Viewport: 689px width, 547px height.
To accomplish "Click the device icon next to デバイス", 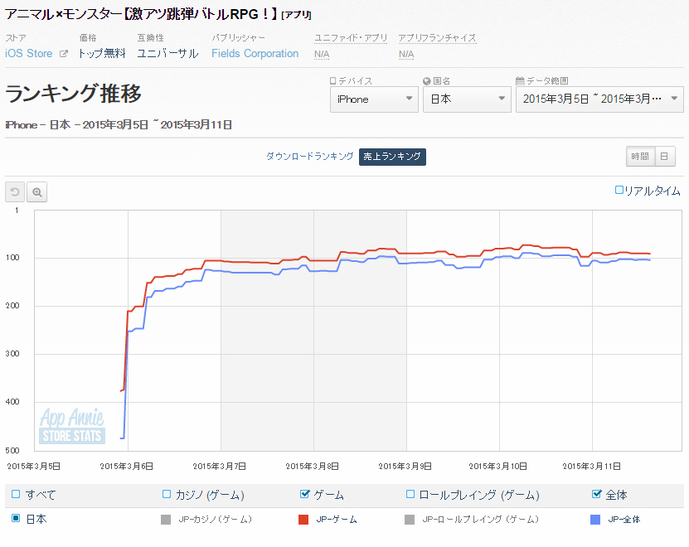I will click(x=333, y=81).
